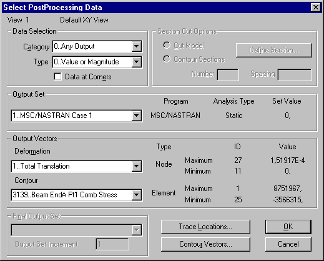The width and height of the screenshot is (324, 261).
Task: Click the Trace Locations button
Action: pyautogui.click(x=205, y=227)
